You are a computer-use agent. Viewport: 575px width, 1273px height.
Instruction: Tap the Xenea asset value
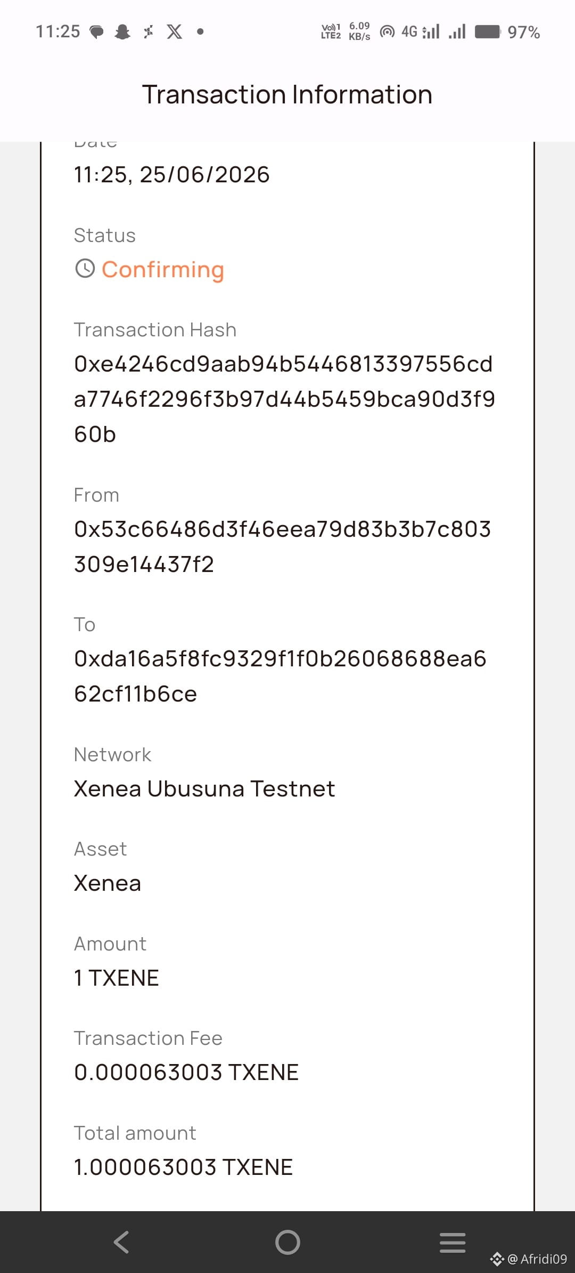tap(108, 883)
